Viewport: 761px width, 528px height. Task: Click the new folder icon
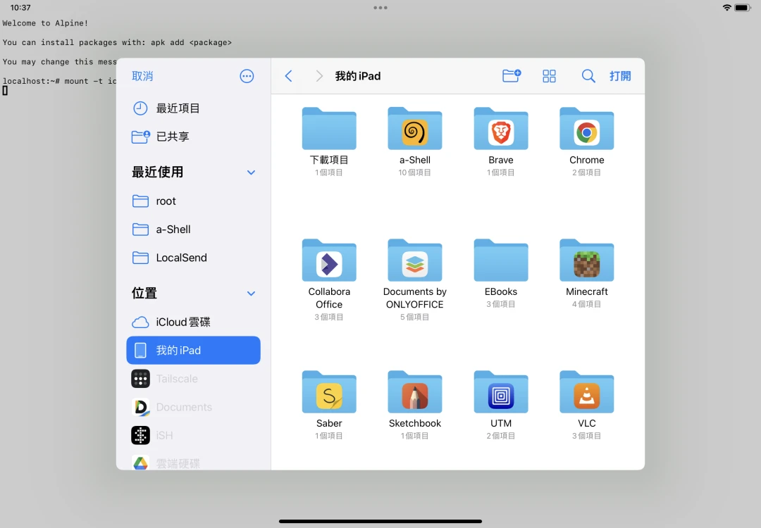click(512, 76)
